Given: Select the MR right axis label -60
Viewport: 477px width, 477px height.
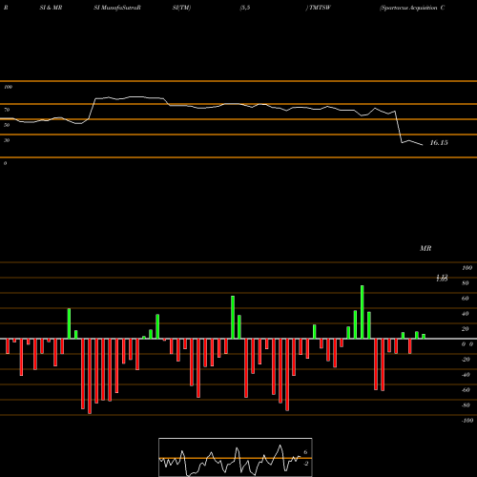Looking at the screenshot, I should pos(466,390).
